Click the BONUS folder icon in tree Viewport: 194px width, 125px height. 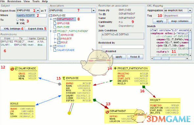[x=55, y=46]
